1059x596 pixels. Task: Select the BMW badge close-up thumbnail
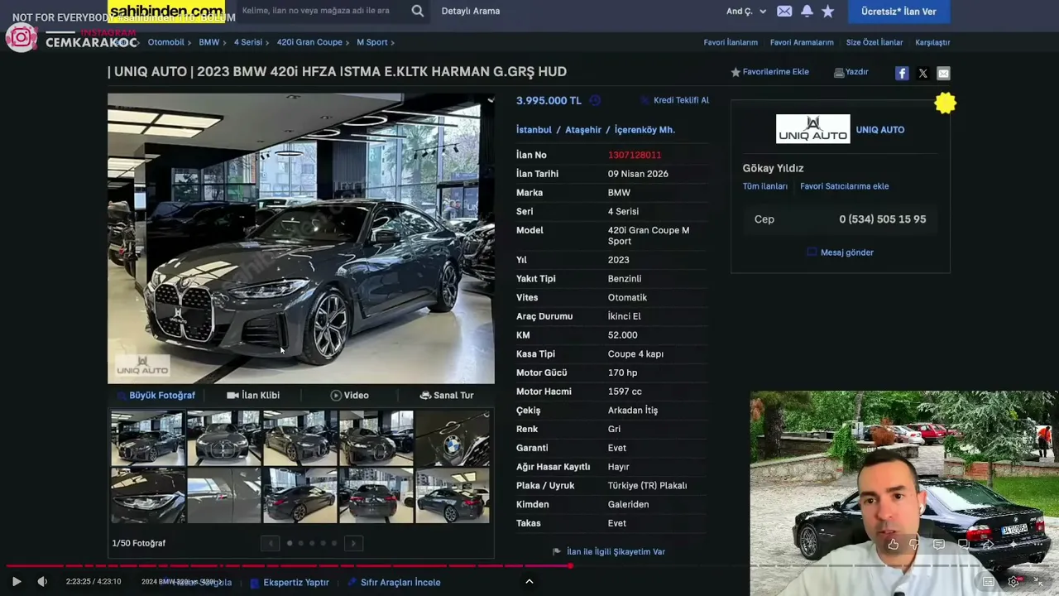tap(453, 438)
